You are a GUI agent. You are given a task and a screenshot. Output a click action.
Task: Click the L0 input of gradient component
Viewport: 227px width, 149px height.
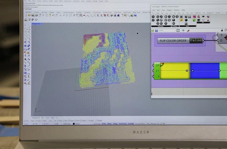(154, 65)
